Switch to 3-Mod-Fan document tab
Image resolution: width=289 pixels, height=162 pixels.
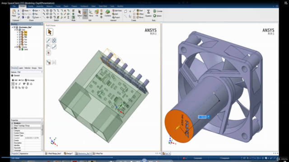click(x=98, y=153)
